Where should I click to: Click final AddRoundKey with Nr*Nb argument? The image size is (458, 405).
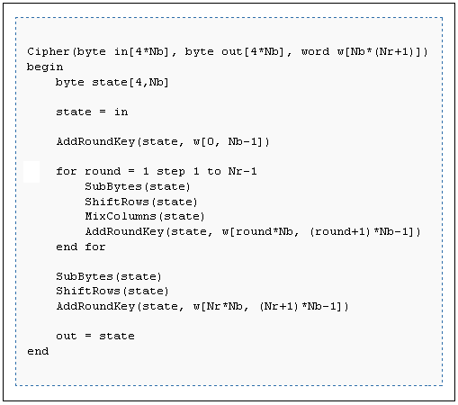pos(202,306)
